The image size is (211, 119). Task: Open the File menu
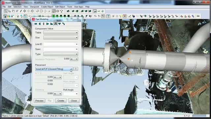click(x=4, y=7)
